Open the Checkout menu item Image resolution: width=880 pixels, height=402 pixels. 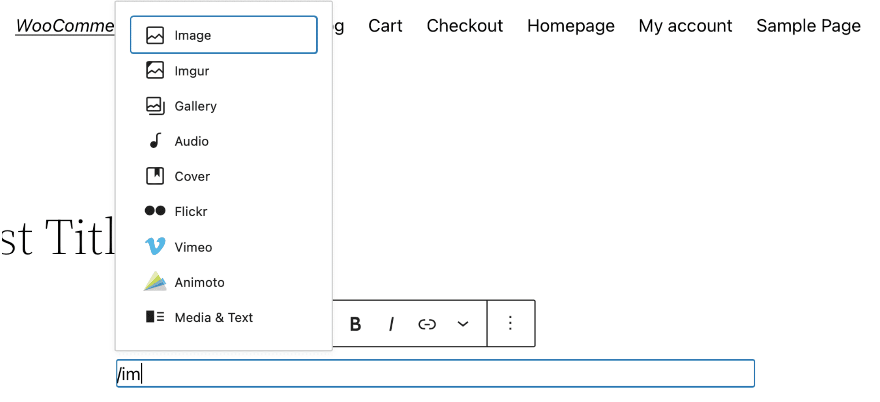(465, 26)
